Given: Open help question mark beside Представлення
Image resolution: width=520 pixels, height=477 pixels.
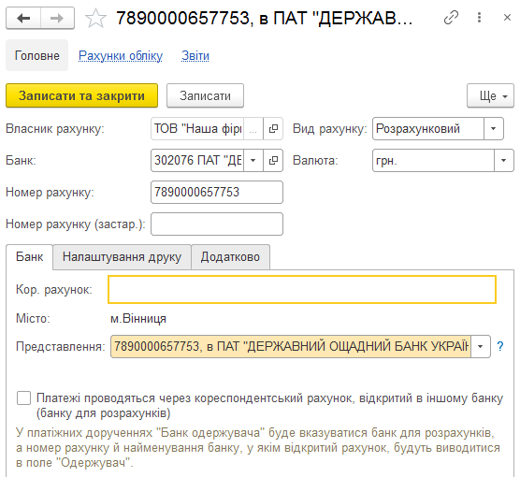Looking at the screenshot, I should 500,346.
